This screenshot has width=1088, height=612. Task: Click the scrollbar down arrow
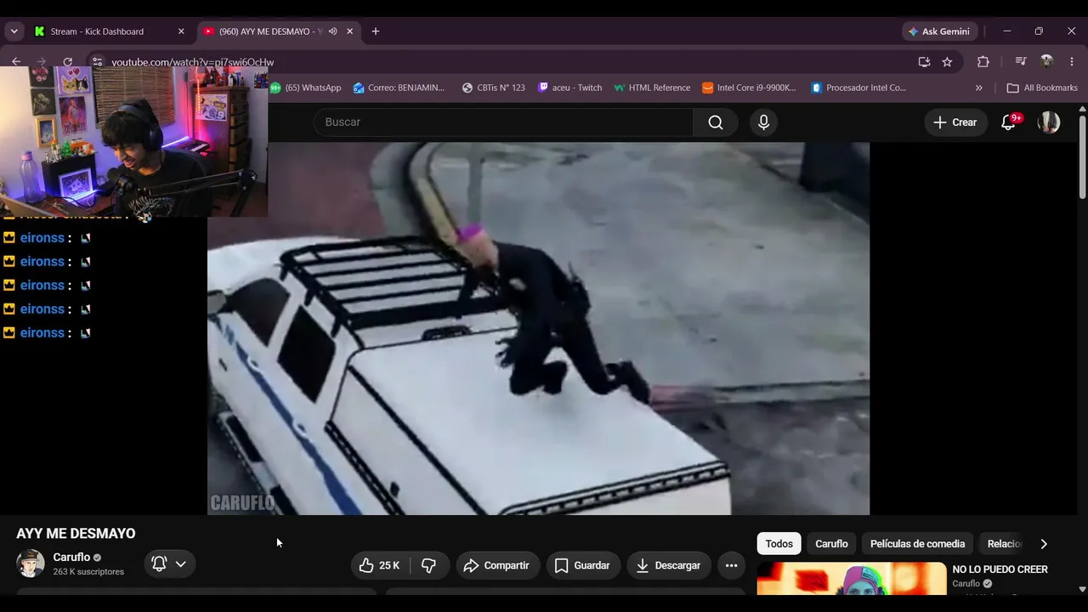tap(1082, 589)
